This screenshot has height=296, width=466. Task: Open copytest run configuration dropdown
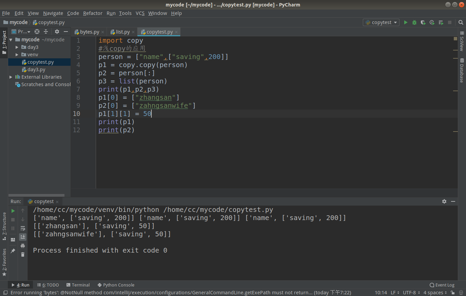pos(381,22)
